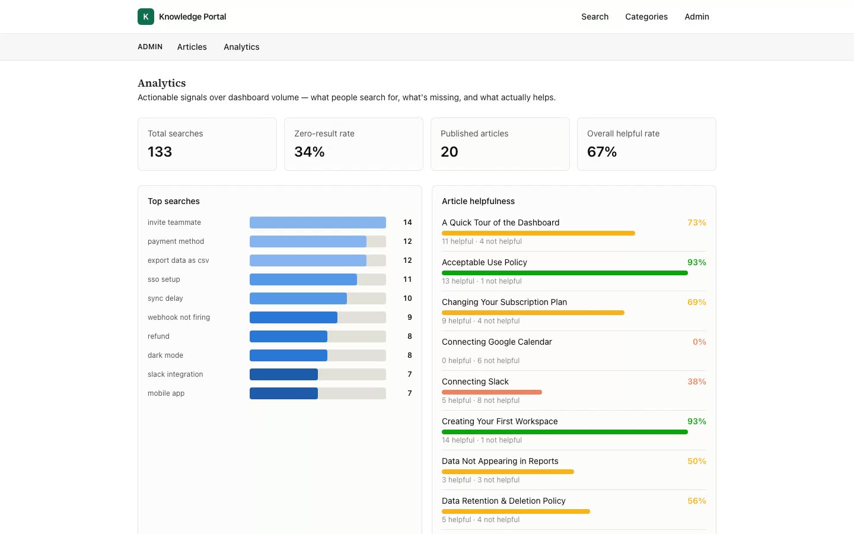The width and height of the screenshot is (854, 534).
Task: Click the Connecting Slack helpfulness bar
Action: (492, 392)
